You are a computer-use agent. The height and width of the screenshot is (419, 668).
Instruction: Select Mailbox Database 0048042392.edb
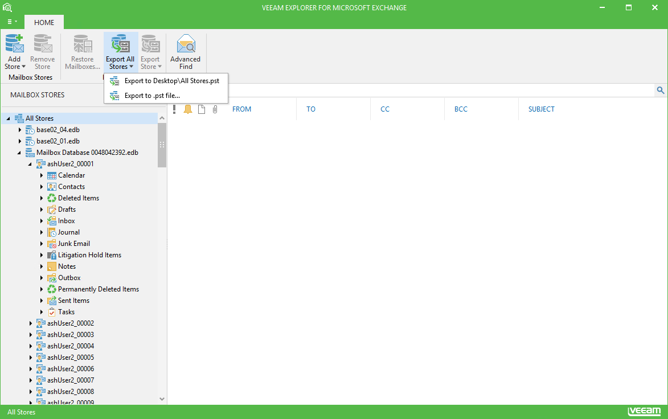(x=87, y=153)
